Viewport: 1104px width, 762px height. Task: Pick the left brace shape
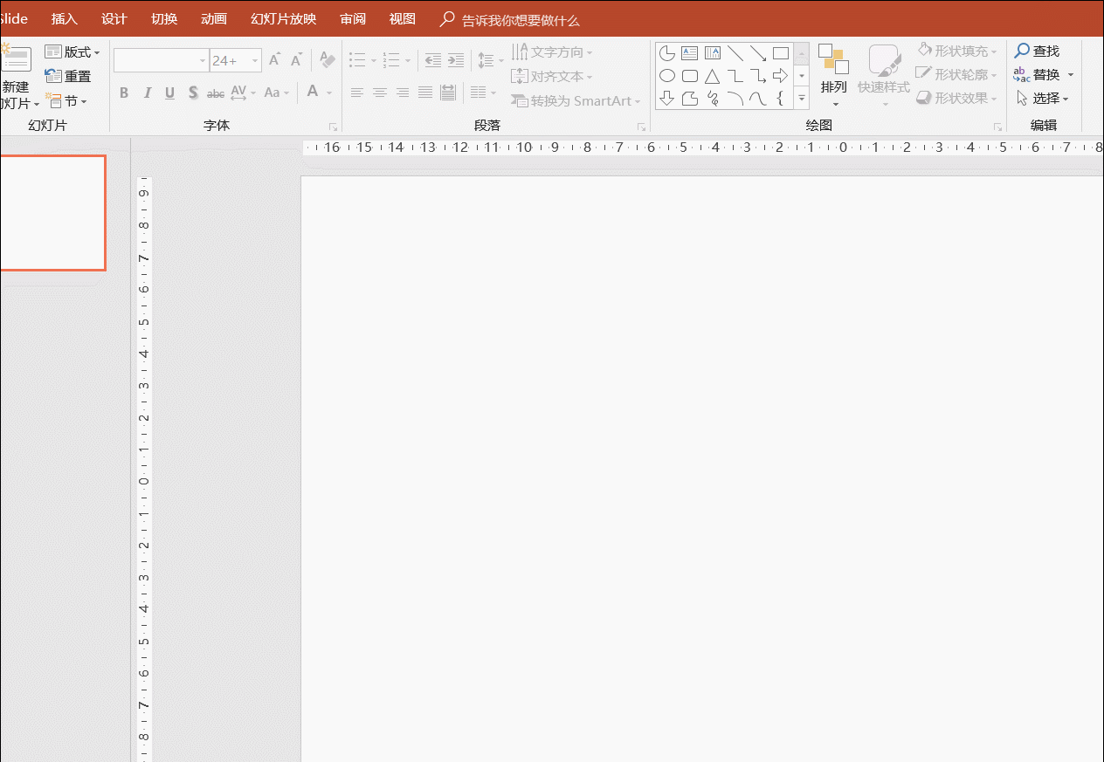click(x=780, y=99)
